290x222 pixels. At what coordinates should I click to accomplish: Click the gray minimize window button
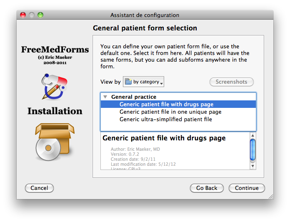[32, 15]
